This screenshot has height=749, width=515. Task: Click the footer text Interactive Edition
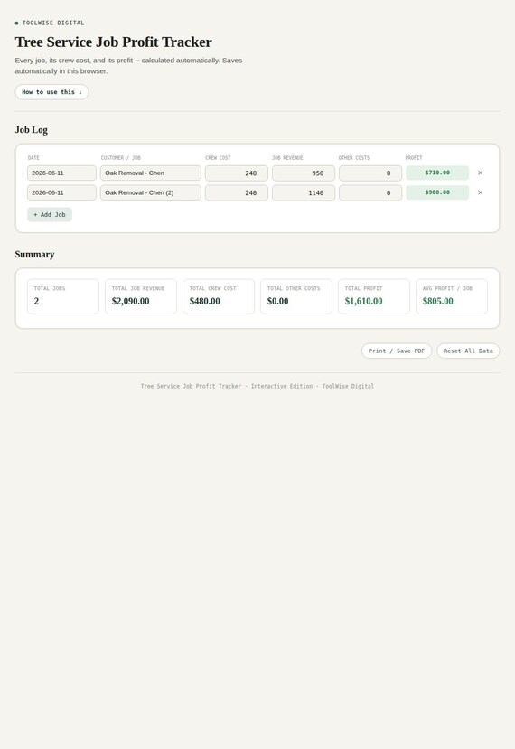tap(282, 386)
